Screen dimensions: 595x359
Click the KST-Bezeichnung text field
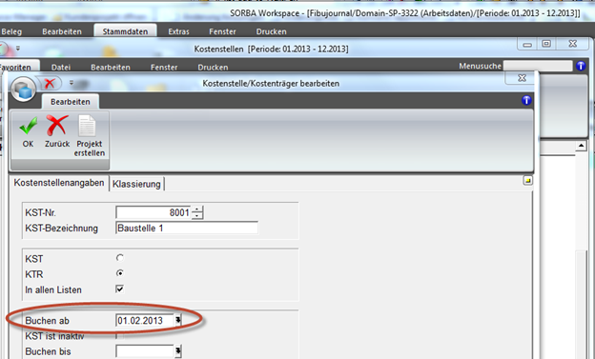pos(187,229)
